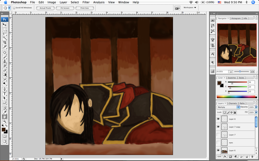Reset to default foreground and background colors

[x=3, y=126]
